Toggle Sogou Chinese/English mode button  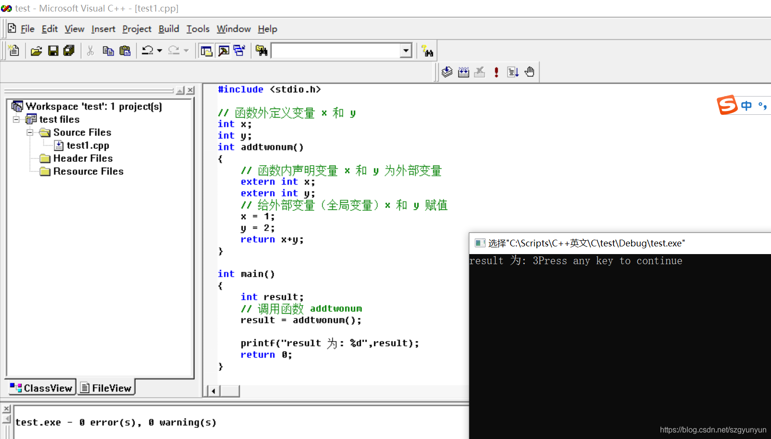point(746,106)
